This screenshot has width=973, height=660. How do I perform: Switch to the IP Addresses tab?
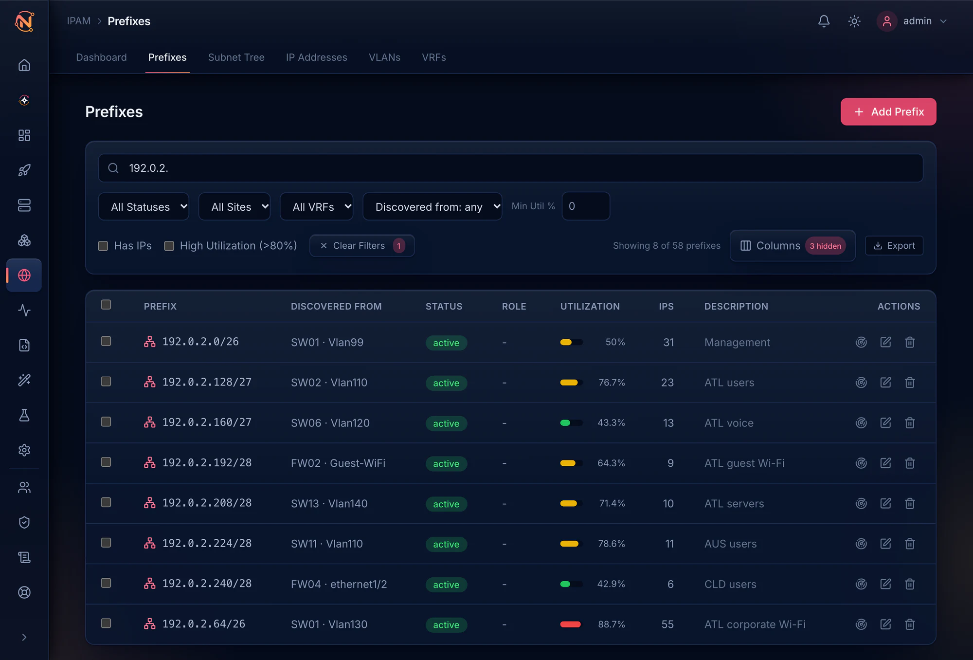click(x=317, y=57)
